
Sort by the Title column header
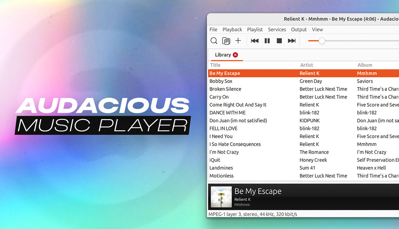pyautogui.click(x=215, y=65)
